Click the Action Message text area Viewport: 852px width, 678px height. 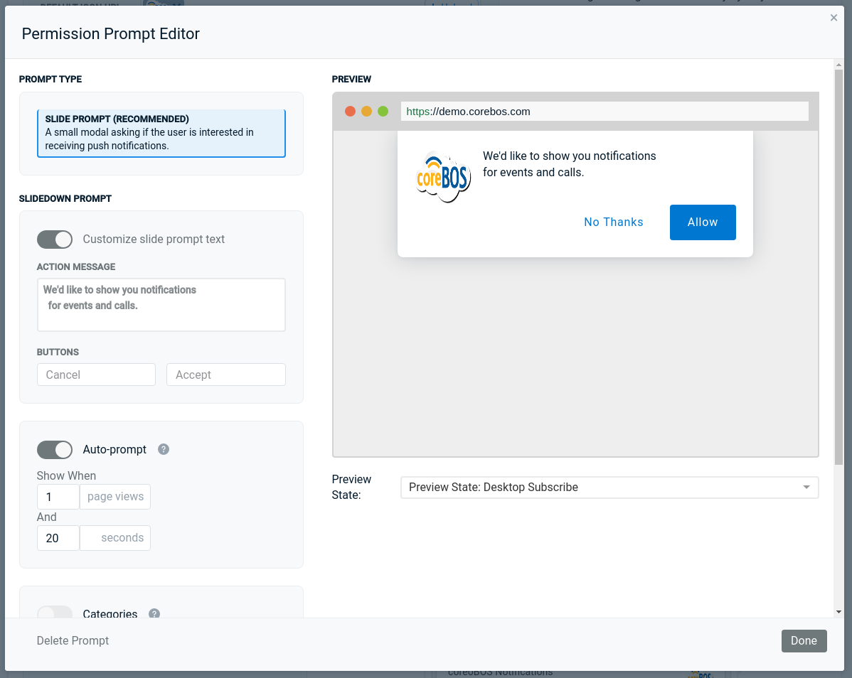(161, 305)
